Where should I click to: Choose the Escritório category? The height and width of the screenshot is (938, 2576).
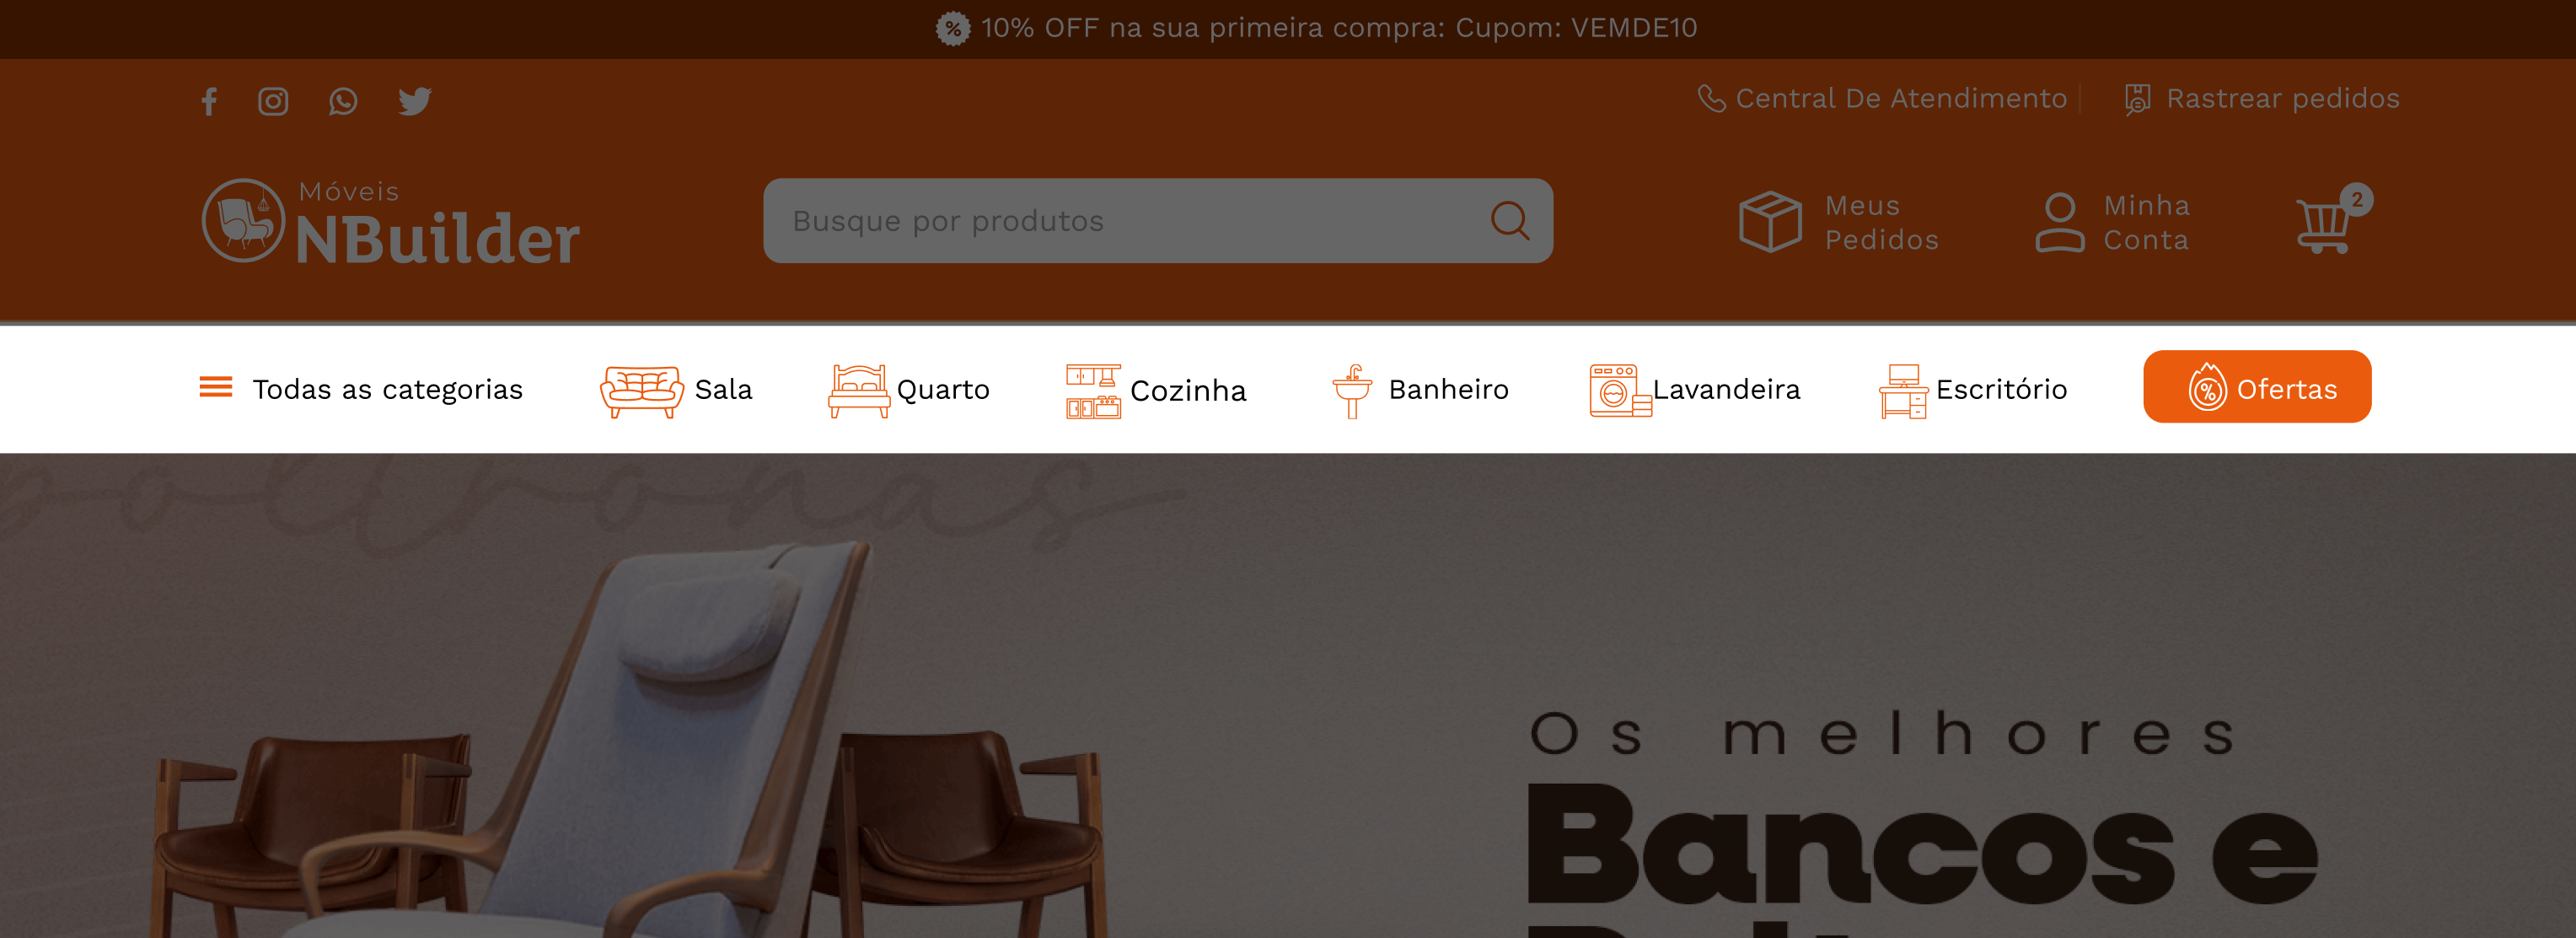[1973, 391]
